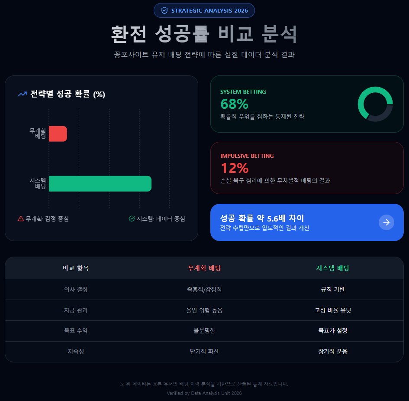Select the 무계획 배팅 red bar
Screen dimensions: 409x401
58,134
